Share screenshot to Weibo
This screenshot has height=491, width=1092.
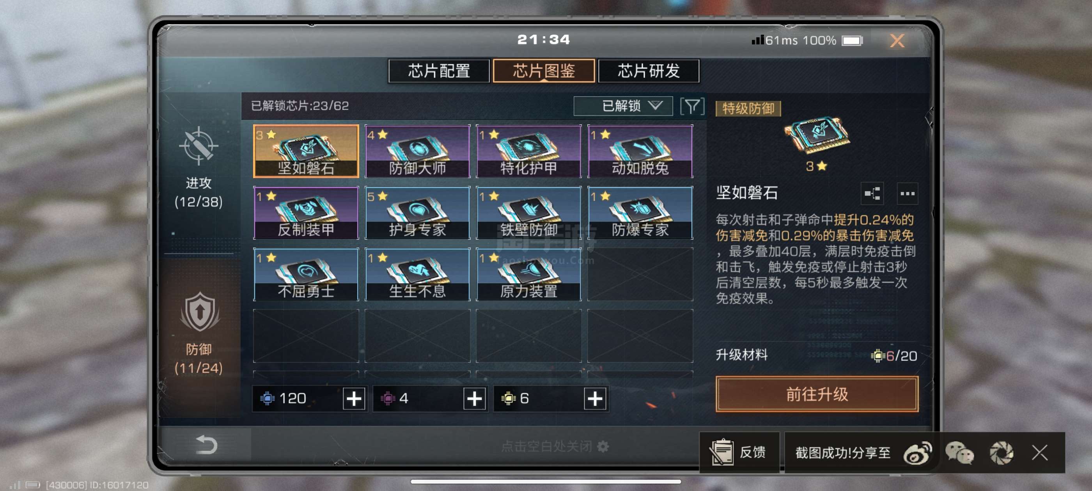(917, 453)
